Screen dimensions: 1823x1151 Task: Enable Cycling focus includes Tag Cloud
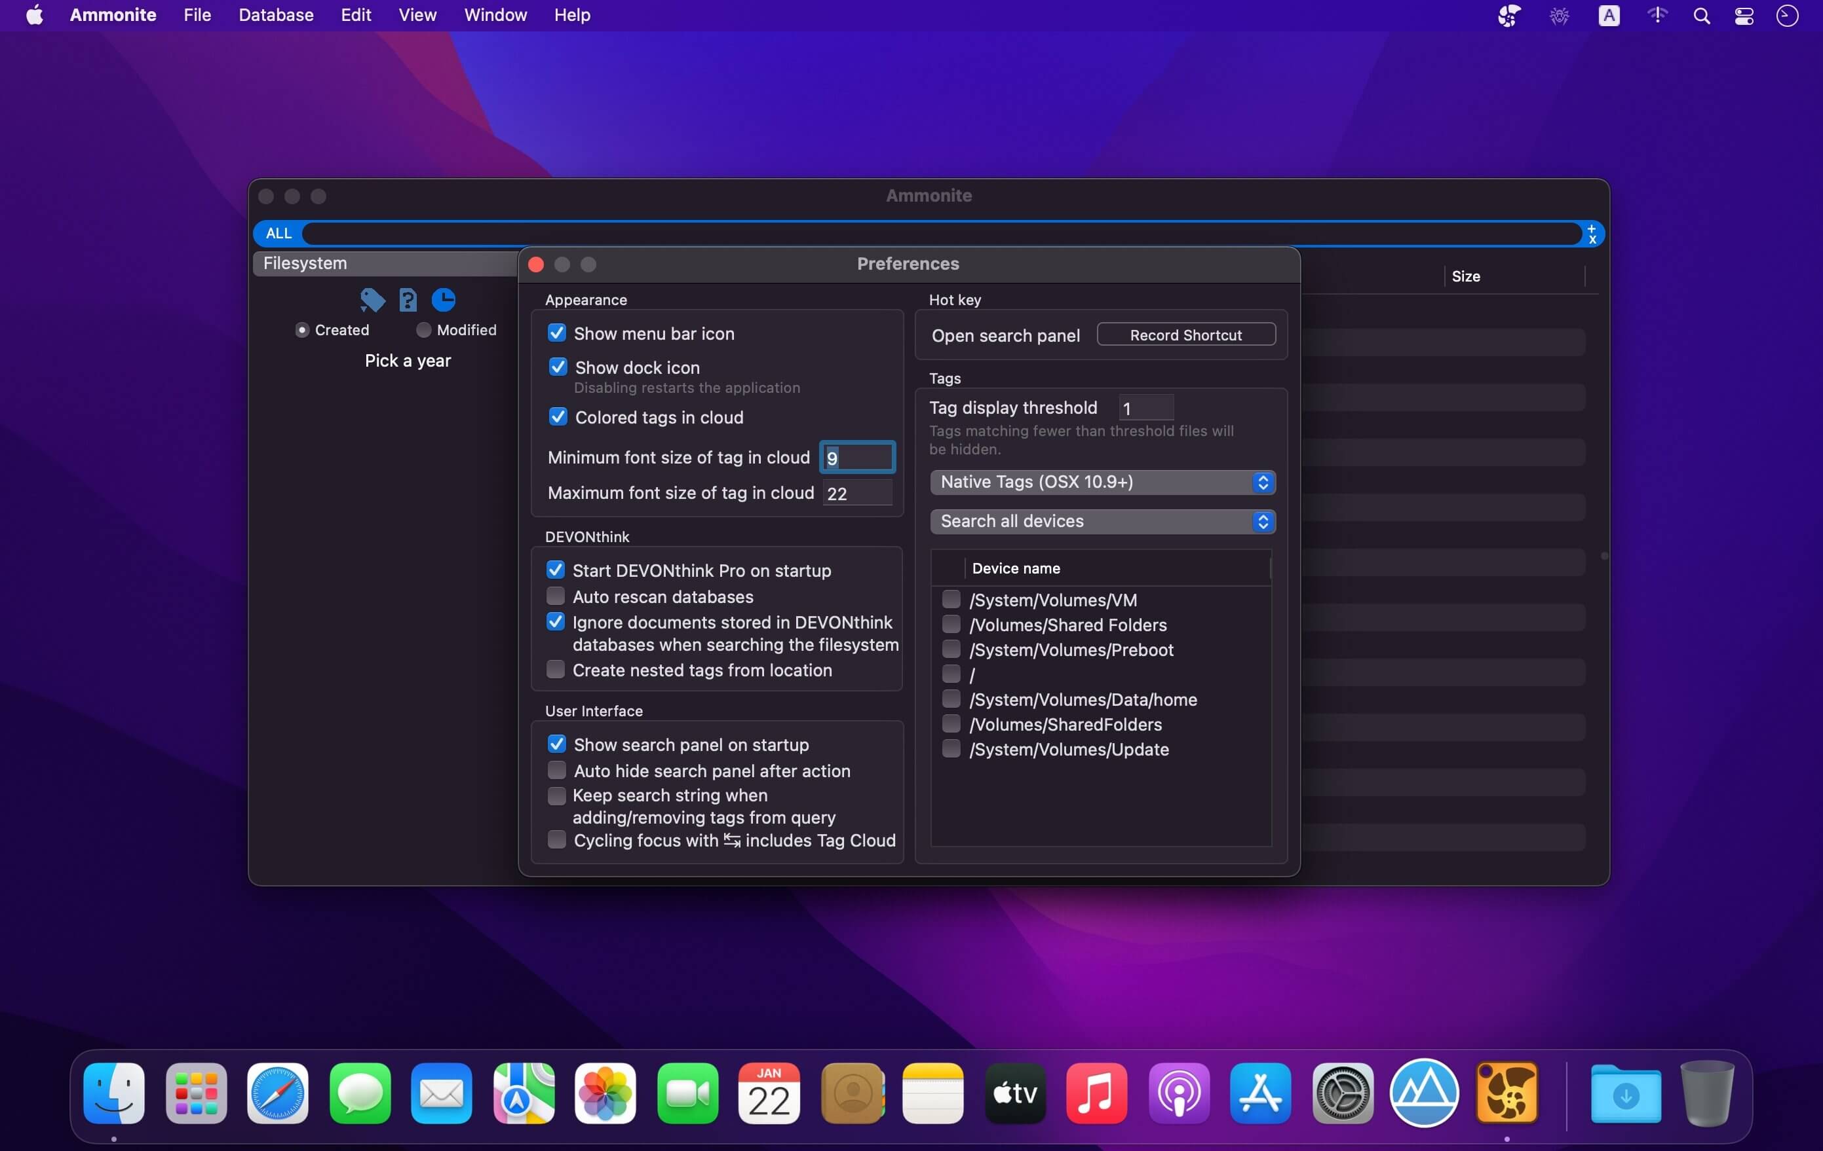[557, 839]
